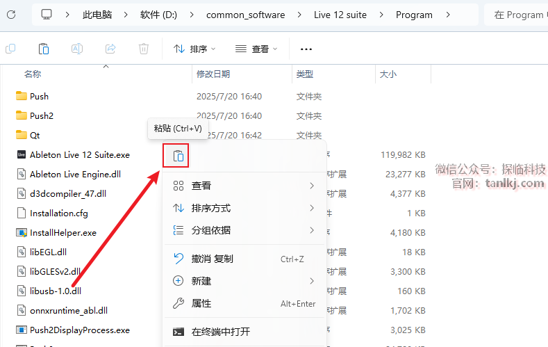548x347 pixels.
Task: Click 文件夹 type cell of Push2 row
Action: pyautogui.click(x=309, y=116)
